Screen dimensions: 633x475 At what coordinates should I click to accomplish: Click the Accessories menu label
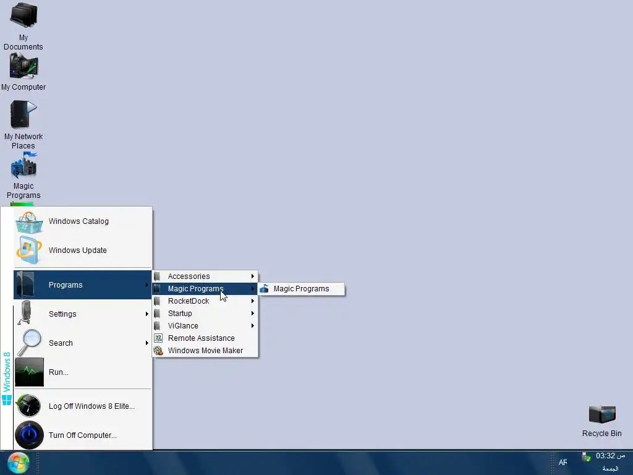(x=189, y=276)
